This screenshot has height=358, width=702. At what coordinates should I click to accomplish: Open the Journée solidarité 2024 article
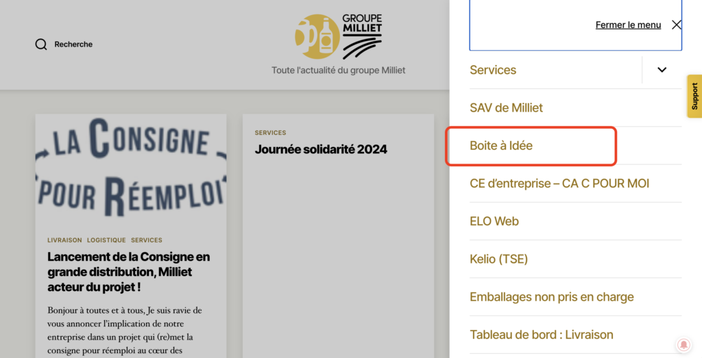(x=321, y=149)
